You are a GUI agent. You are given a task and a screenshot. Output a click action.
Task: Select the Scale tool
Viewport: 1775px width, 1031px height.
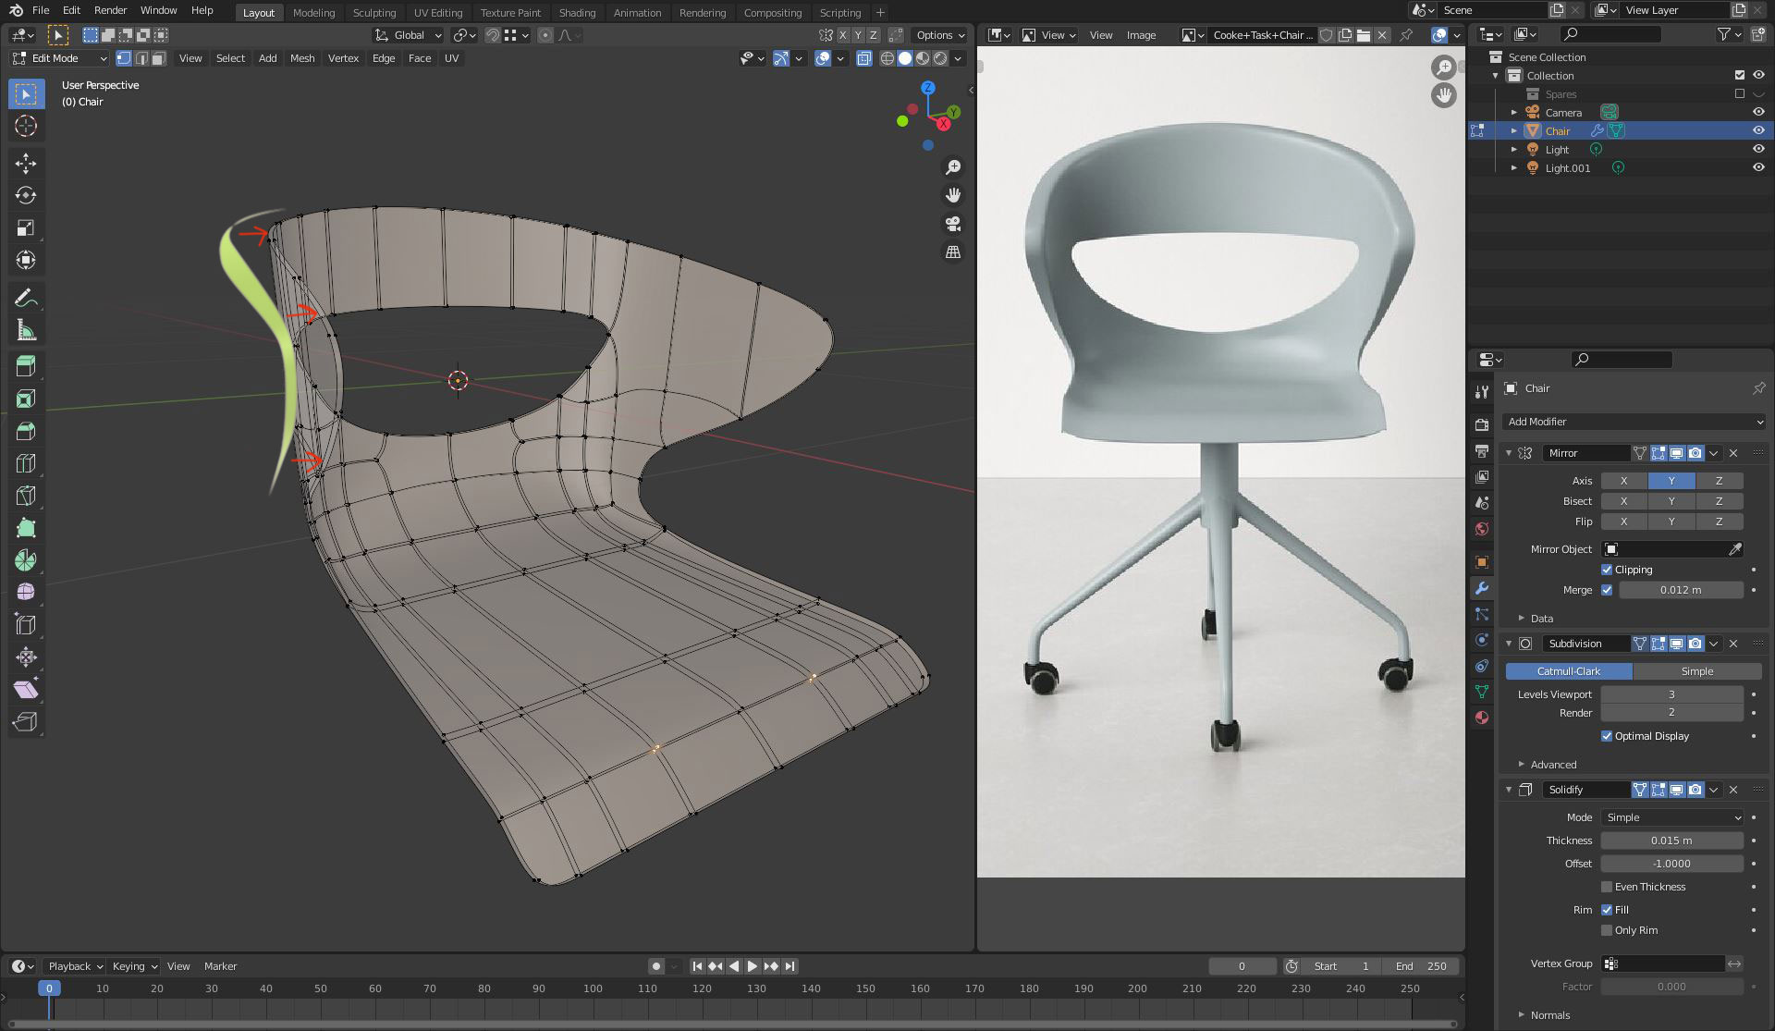26,228
